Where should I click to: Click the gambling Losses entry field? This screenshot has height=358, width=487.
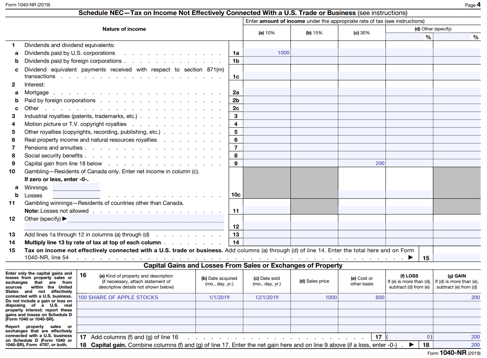click(x=76, y=195)
